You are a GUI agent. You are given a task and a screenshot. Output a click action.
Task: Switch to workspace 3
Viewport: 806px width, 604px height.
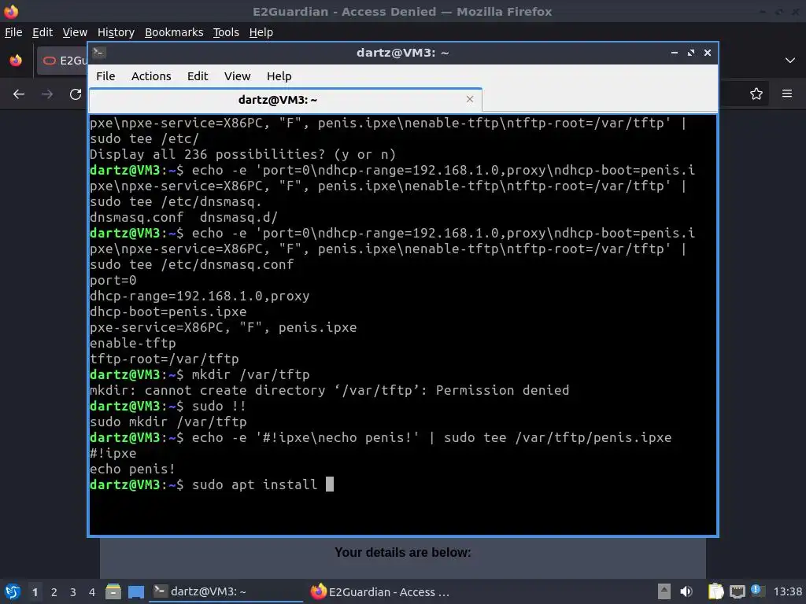pos(73,592)
